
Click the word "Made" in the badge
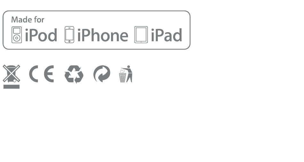click(x=22, y=20)
